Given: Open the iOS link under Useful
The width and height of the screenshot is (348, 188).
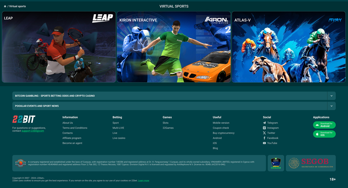Looking at the screenshot, I should (215, 143).
